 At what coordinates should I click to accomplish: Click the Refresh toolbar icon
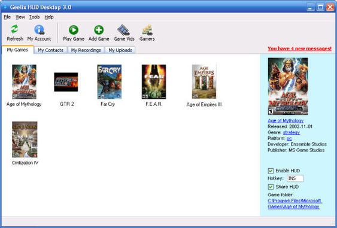click(14, 29)
